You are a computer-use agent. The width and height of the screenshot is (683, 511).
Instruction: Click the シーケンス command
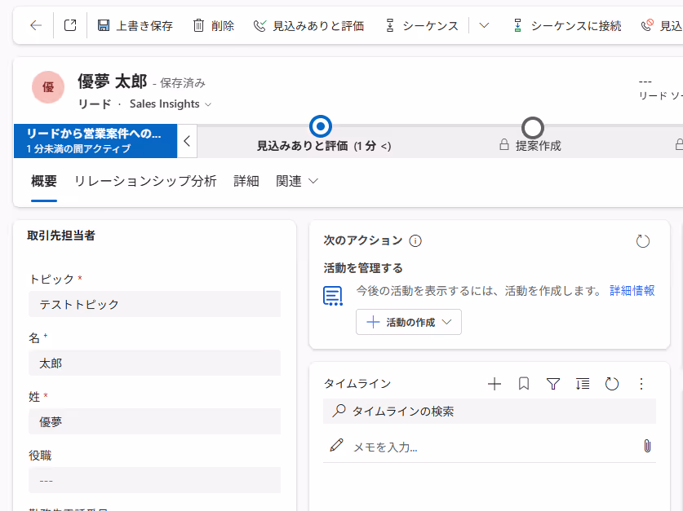[422, 26]
